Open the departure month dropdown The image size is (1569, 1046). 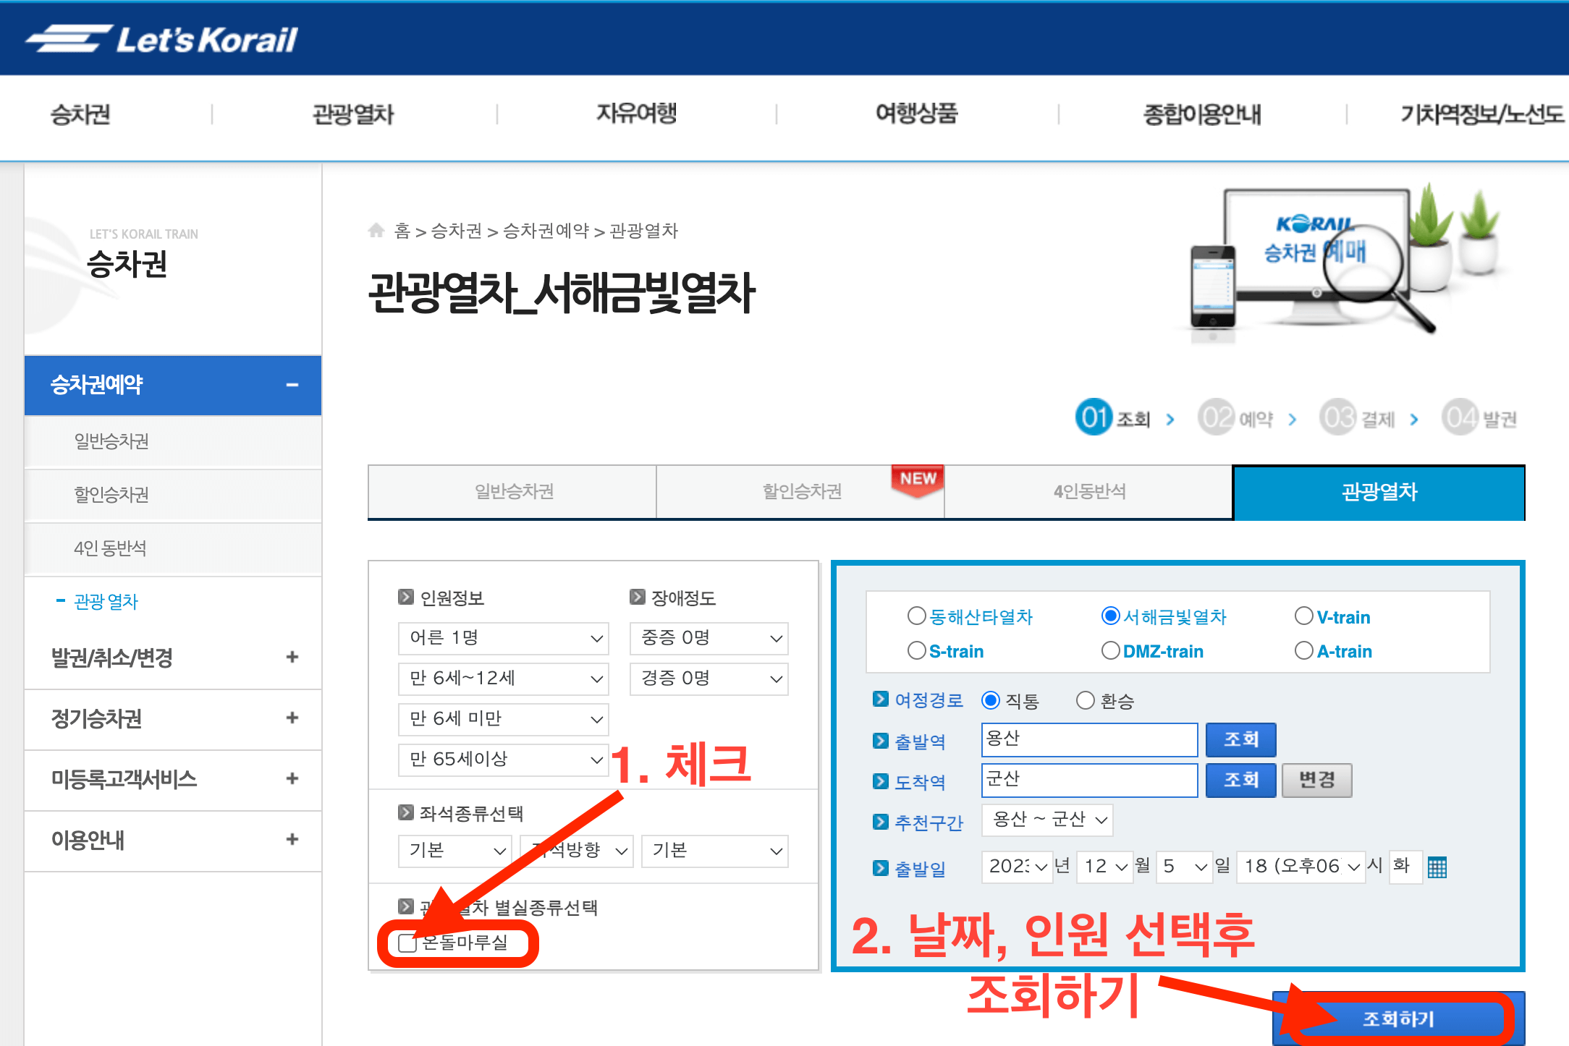[1104, 867]
